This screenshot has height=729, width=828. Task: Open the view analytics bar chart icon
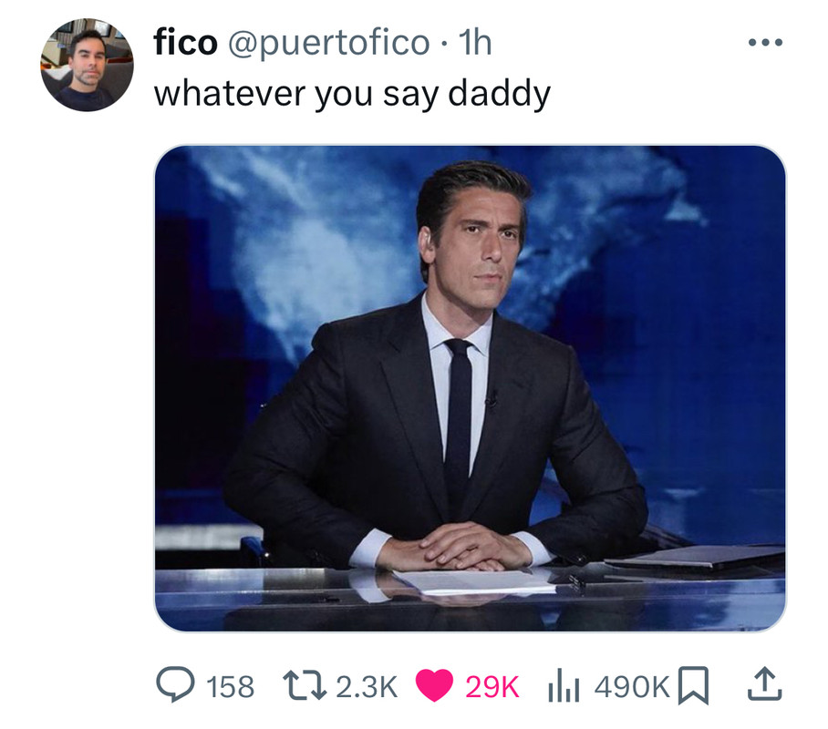pyautogui.click(x=564, y=686)
